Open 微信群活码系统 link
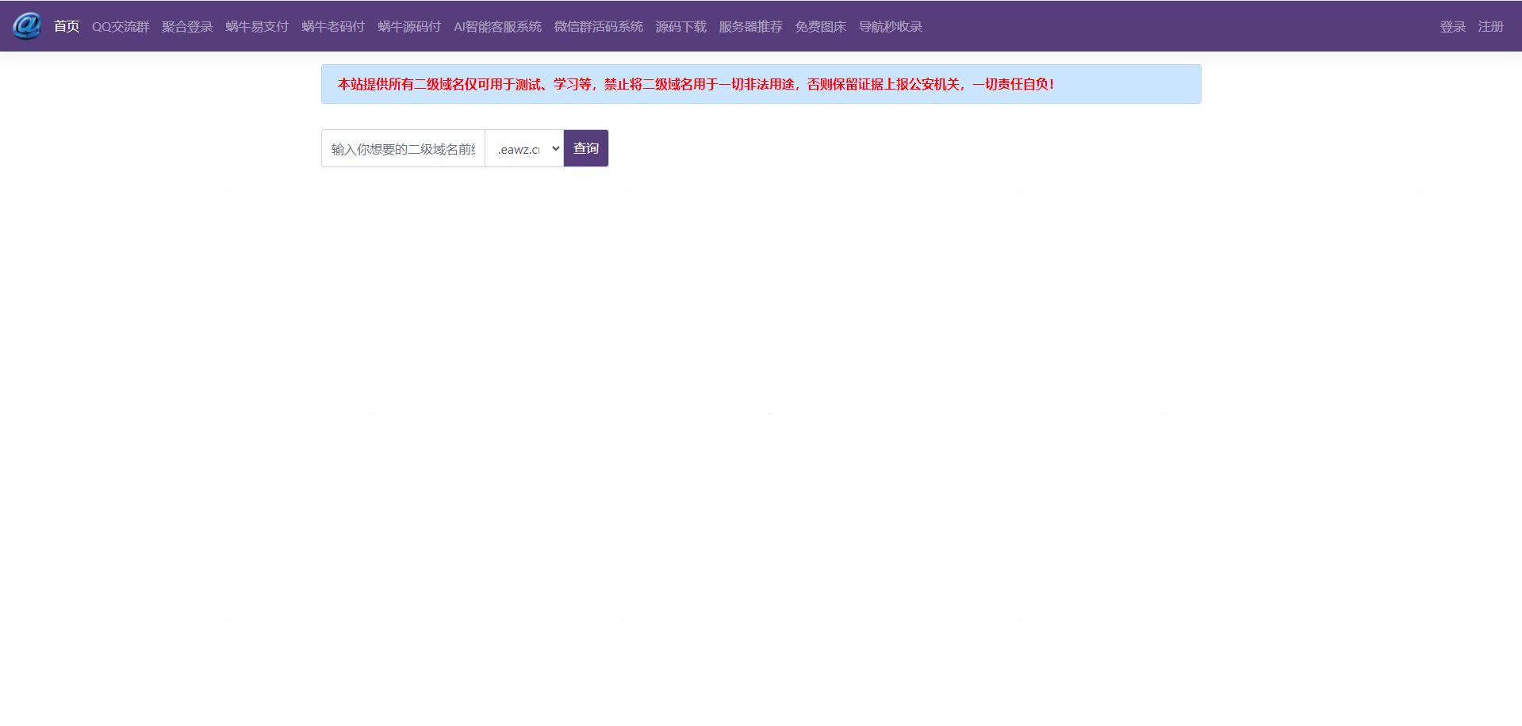This screenshot has width=1522, height=726. tap(599, 27)
